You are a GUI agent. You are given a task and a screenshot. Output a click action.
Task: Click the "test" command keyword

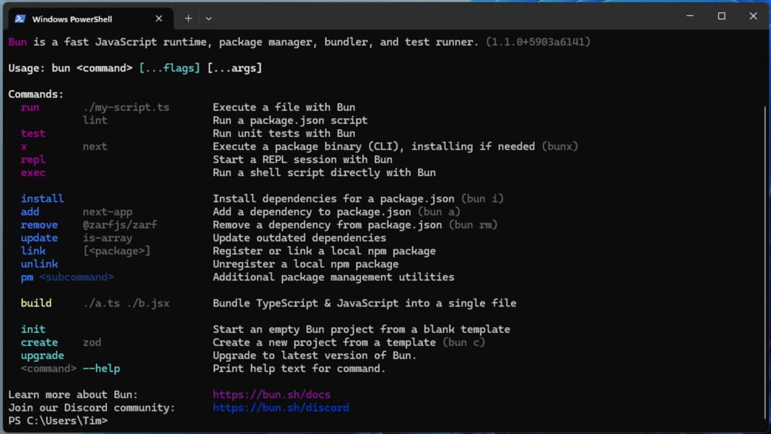click(x=32, y=133)
